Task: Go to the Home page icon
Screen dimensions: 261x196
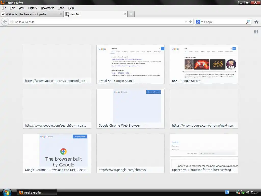Action: (256, 22)
